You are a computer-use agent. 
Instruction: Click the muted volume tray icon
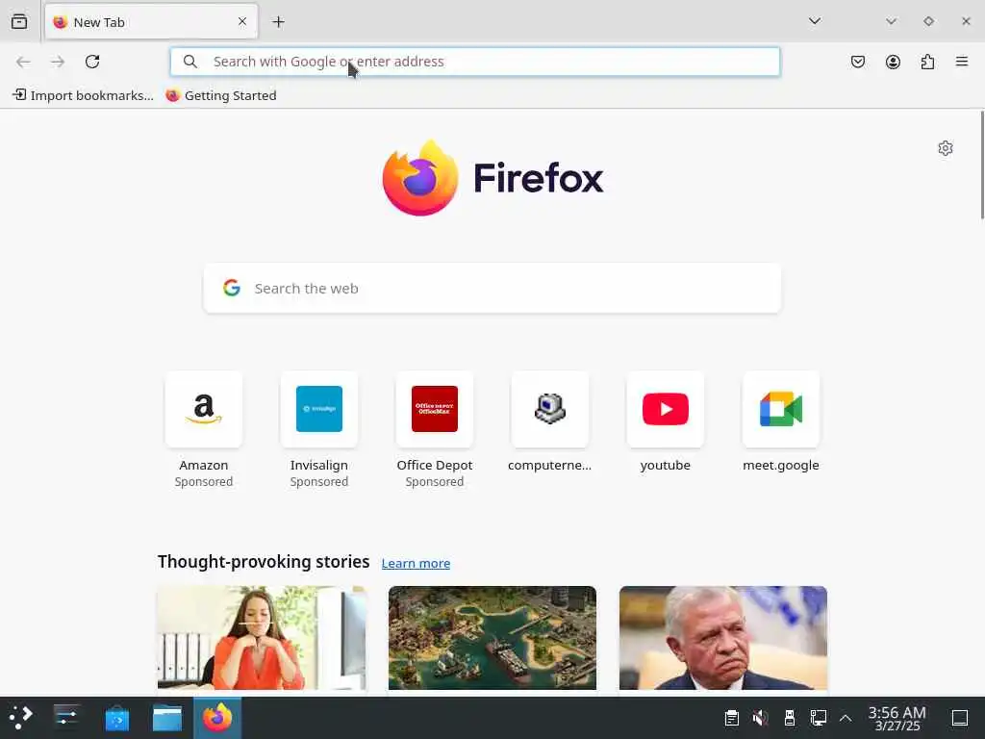pos(761,718)
